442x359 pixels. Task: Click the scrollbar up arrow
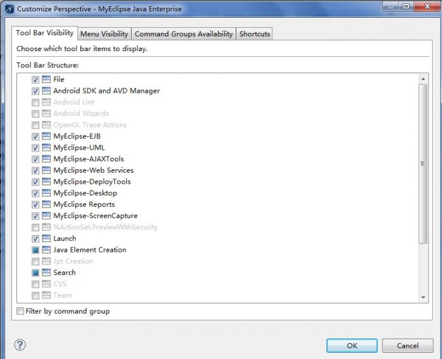click(x=423, y=79)
